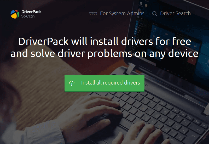Click the white section below the hero banner
Image resolution: width=209 pixels, height=157 pixels.
click(x=104, y=150)
